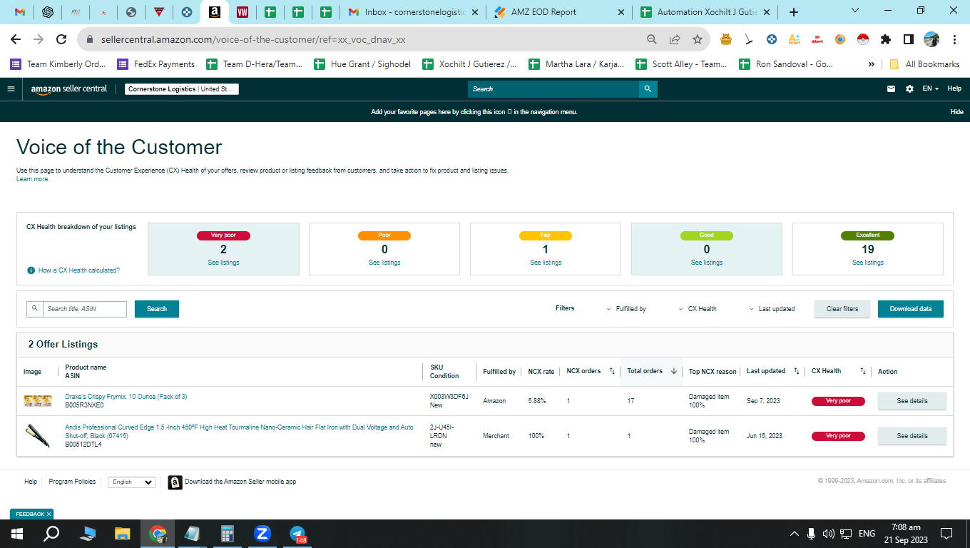This screenshot has height=548, width=970.
Task: Open the AMZ Scout extension icon
Action: click(795, 40)
